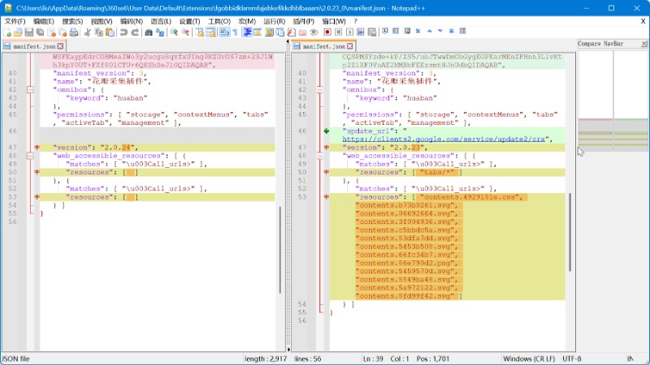Close the Compare NavBar panel
This screenshot has width=650, height=365.
(x=644, y=43)
